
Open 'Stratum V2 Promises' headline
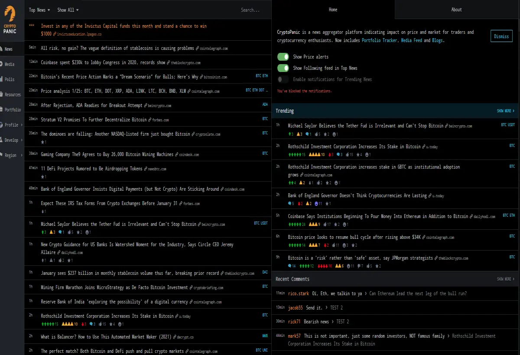coord(94,119)
